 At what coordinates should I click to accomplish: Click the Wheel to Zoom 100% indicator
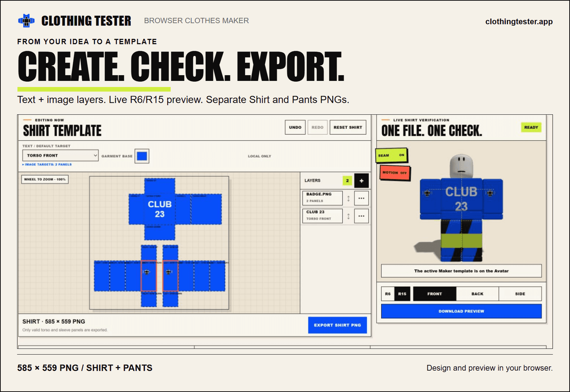tap(45, 179)
